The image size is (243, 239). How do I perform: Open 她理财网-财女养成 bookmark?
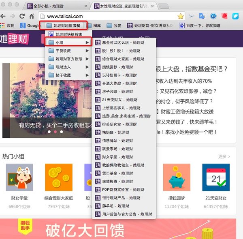pyautogui.click(x=150, y=25)
